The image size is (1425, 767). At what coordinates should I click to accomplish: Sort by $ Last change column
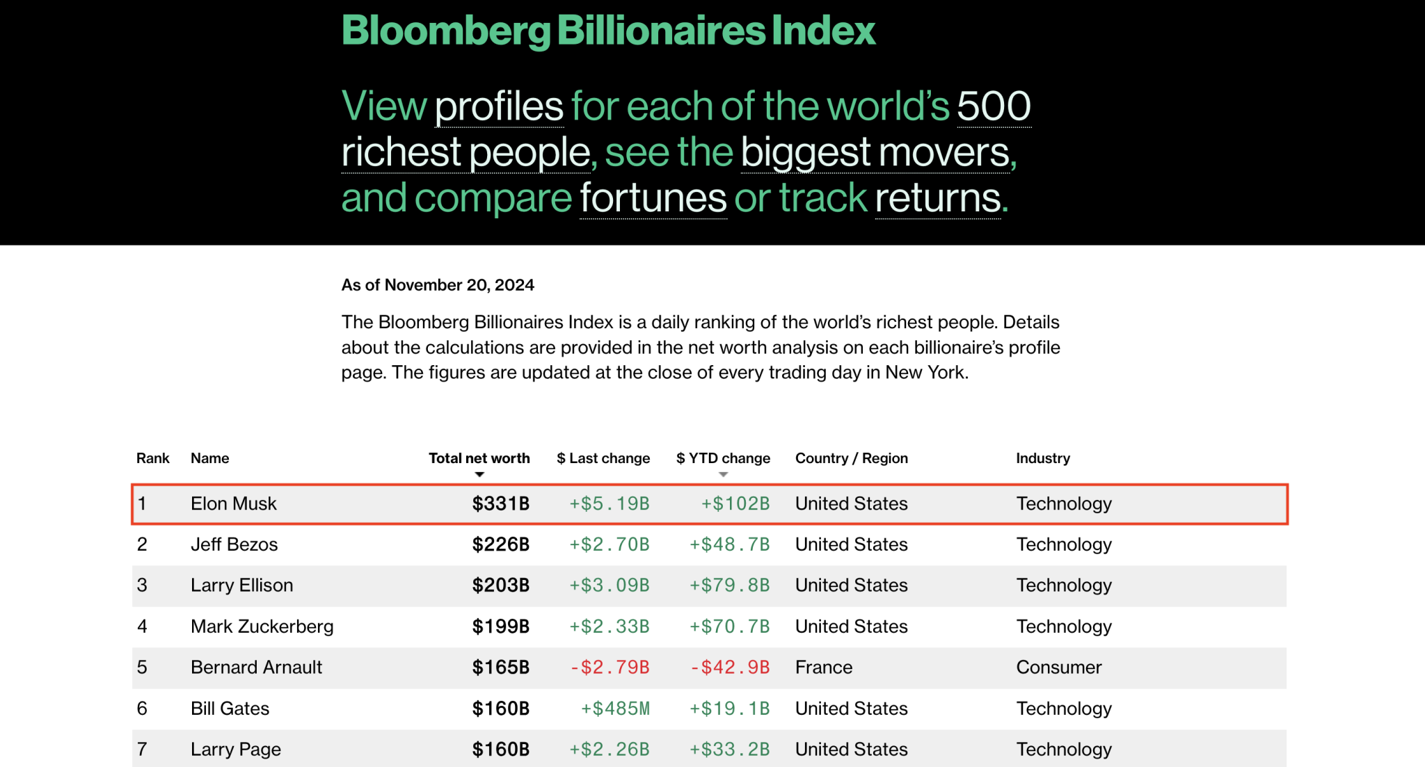point(603,458)
